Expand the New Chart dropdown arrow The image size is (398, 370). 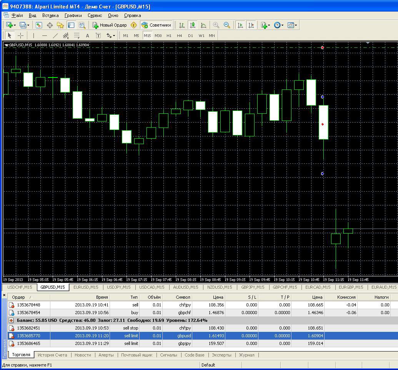click(x=15, y=25)
